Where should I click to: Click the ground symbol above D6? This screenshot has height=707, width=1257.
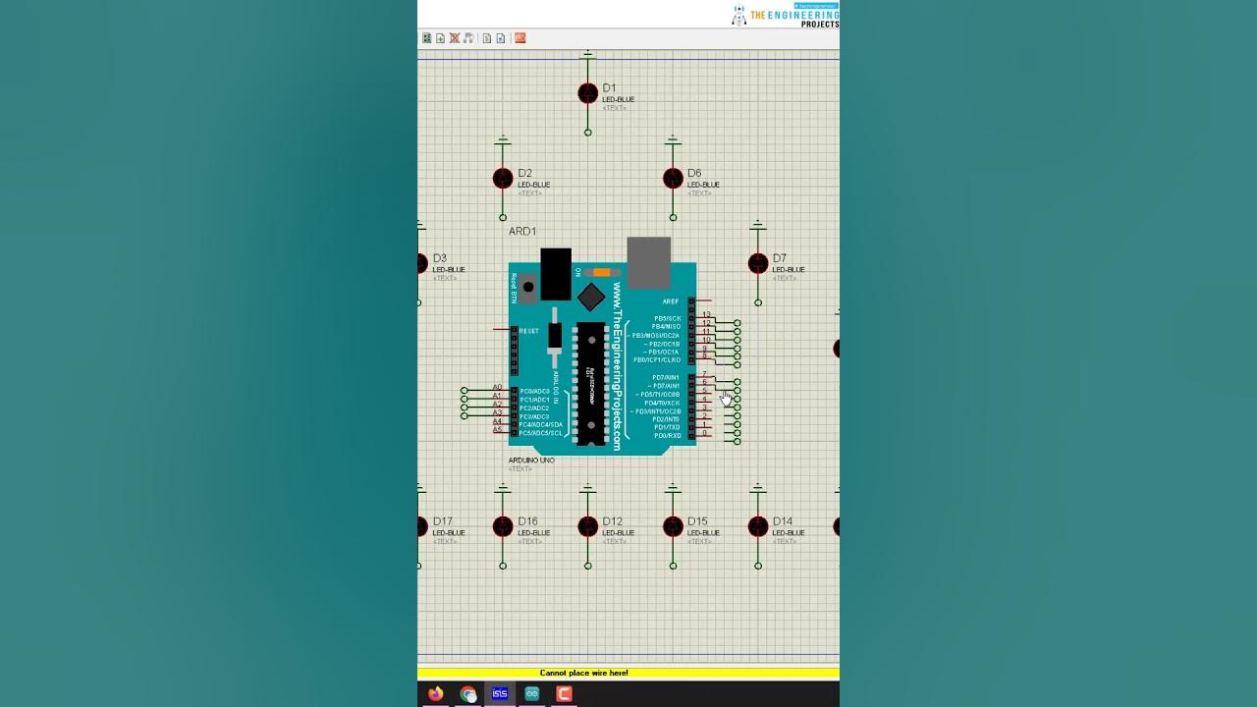click(x=673, y=140)
